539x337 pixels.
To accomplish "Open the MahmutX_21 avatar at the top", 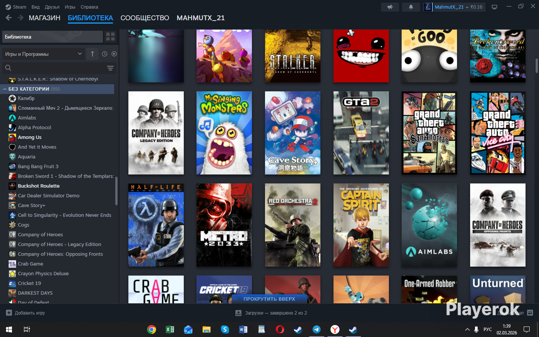I will coord(428,7).
